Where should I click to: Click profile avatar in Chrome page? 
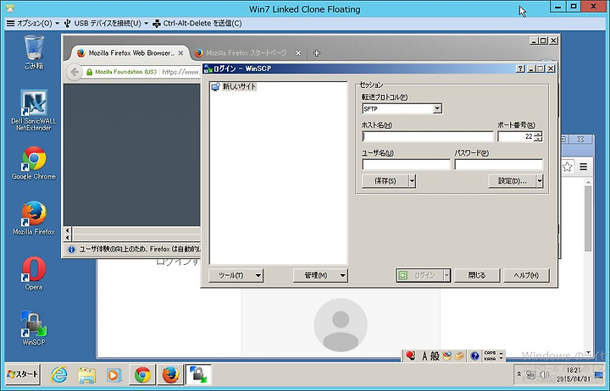click(341, 325)
